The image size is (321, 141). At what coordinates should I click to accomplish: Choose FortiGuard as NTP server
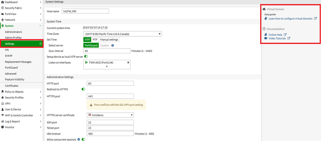[91, 46]
